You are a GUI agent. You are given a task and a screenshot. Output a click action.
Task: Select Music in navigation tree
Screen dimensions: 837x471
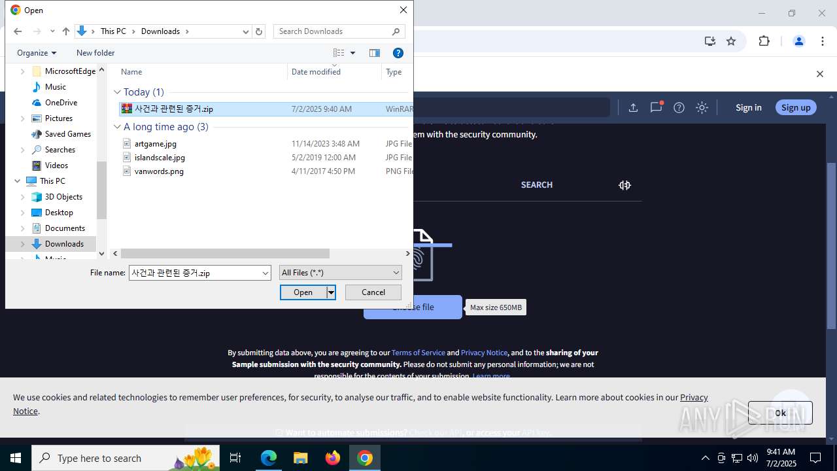pos(55,87)
